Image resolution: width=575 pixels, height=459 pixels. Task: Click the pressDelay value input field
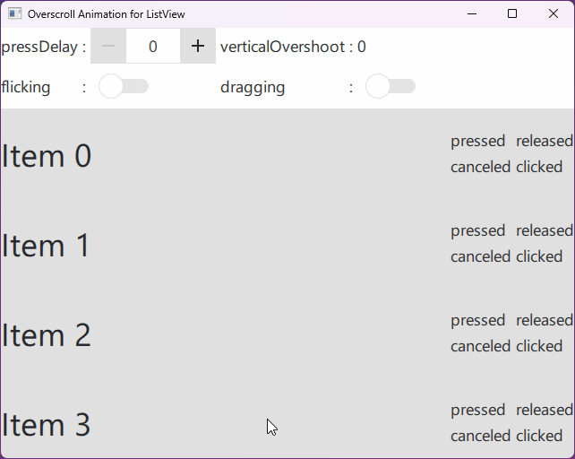[x=153, y=47]
